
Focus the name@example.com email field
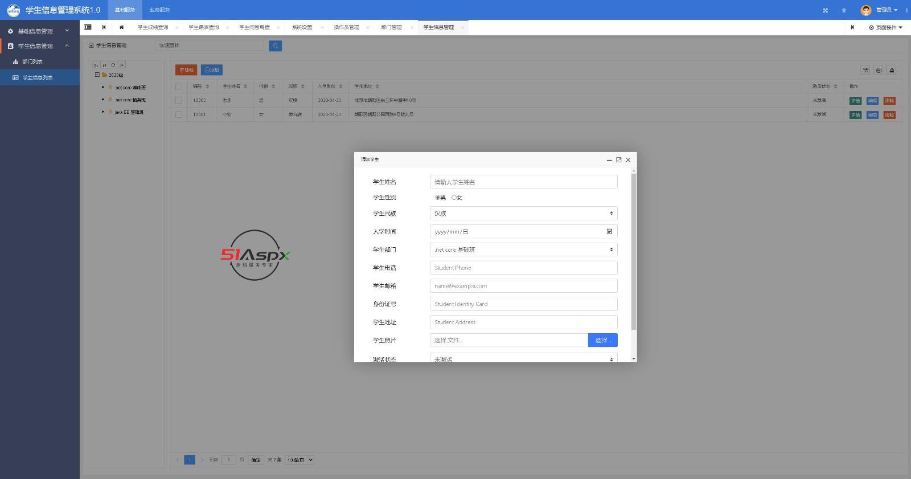(523, 286)
